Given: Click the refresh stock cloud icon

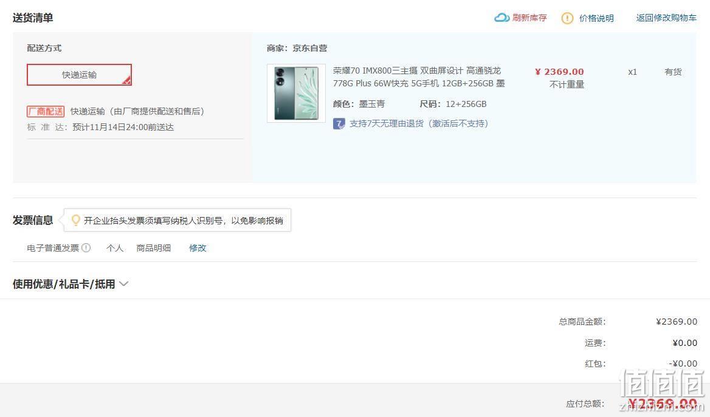Looking at the screenshot, I should click(501, 18).
